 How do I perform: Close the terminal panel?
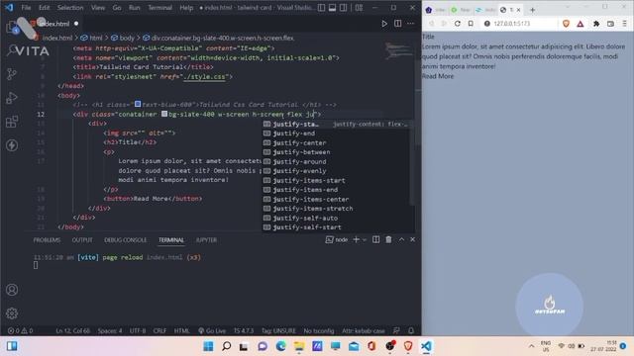click(412, 239)
